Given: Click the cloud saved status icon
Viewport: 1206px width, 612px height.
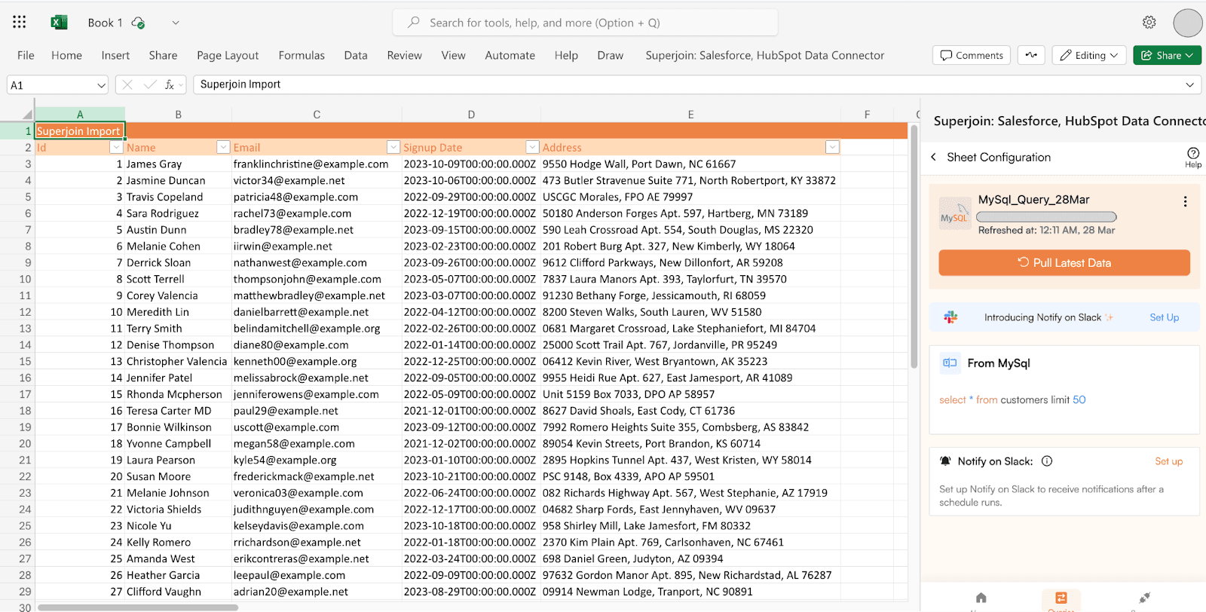Looking at the screenshot, I should point(138,23).
